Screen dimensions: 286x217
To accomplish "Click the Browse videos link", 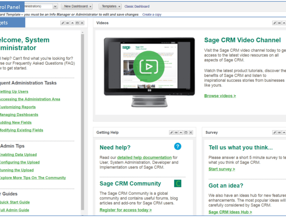I will coord(220,96).
